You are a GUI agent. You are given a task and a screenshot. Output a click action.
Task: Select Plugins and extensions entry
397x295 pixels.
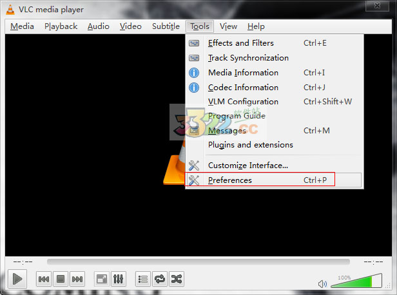tap(275, 145)
